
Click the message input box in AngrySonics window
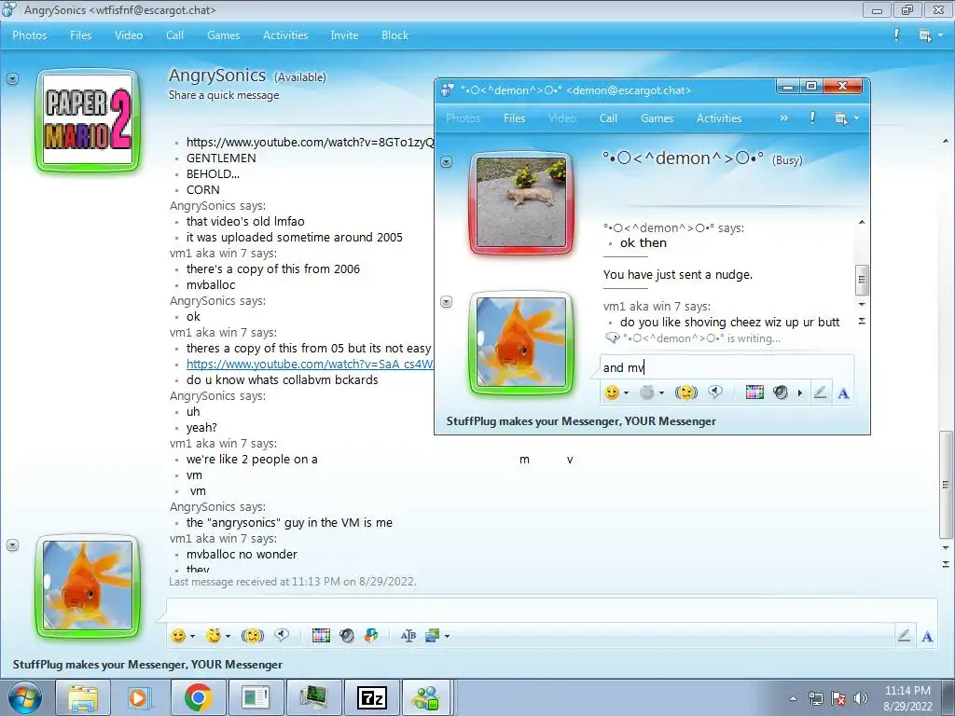point(551,611)
